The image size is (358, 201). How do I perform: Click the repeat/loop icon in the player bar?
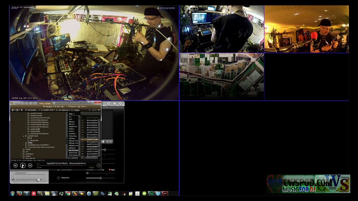pyautogui.click(x=98, y=166)
